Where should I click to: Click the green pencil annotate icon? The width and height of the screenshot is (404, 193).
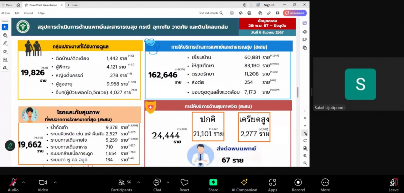tap(10, 146)
